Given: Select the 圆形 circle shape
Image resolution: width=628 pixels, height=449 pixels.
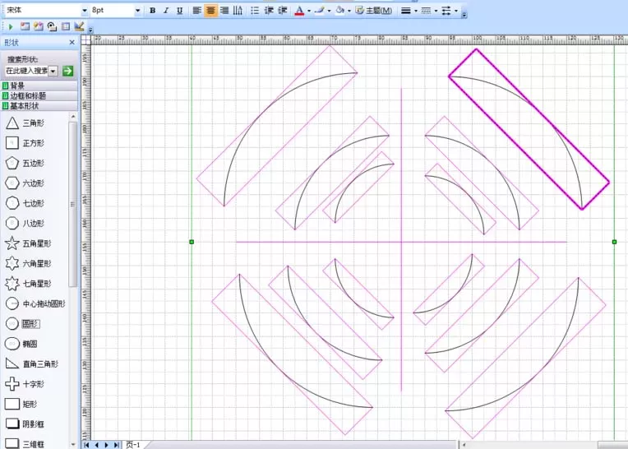Looking at the screenshot, I should tap(22, 324).
